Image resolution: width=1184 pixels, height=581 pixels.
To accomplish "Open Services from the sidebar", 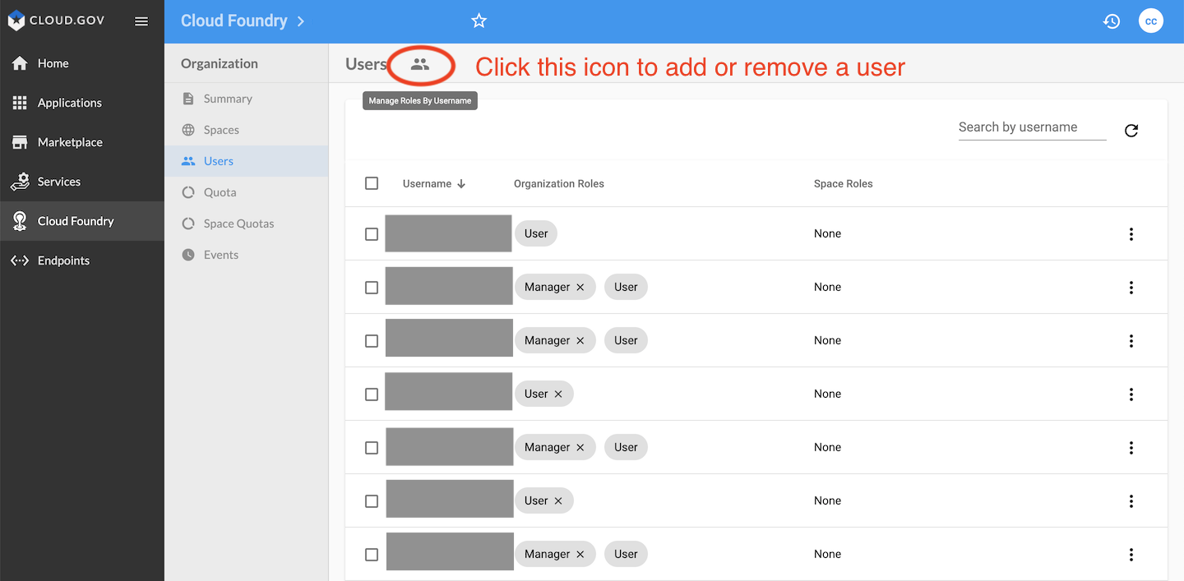I will pyautogui.click(x=82, y=182).
